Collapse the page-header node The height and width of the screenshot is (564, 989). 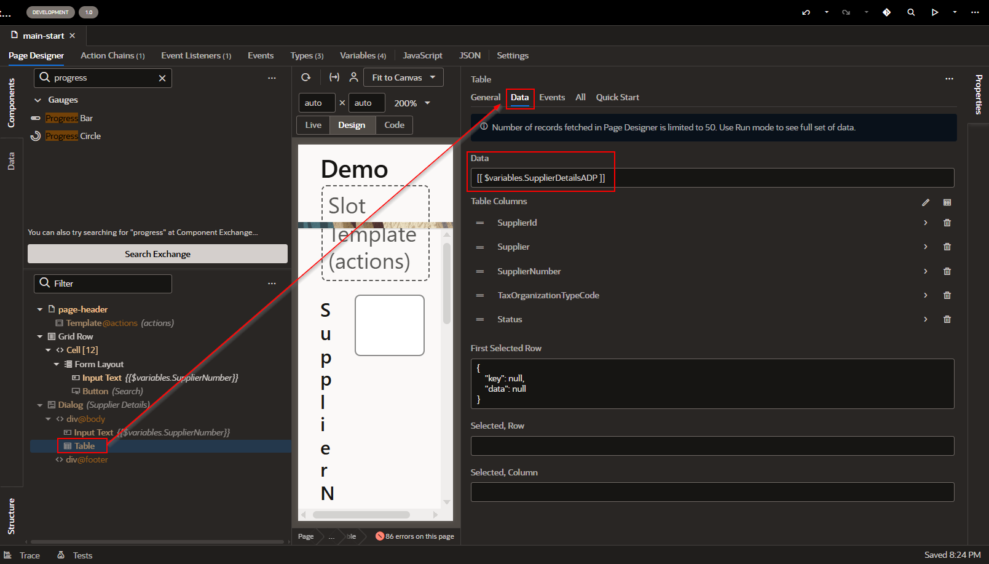pyautogui.click(x=40, y=309)
